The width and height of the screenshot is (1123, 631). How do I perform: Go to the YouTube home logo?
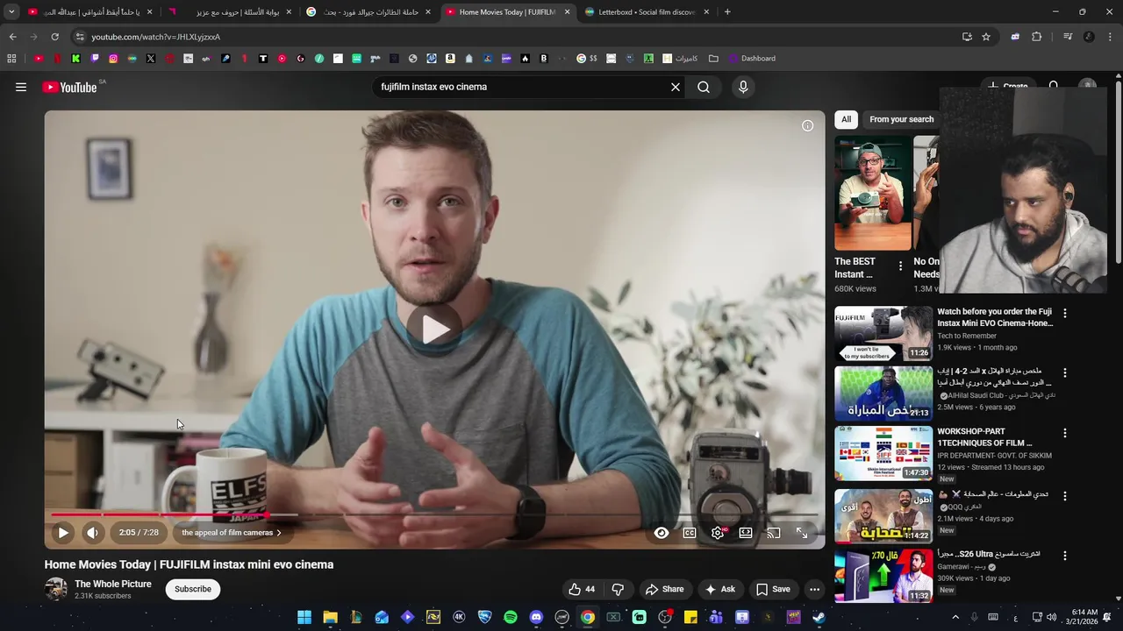click(69, 87)
